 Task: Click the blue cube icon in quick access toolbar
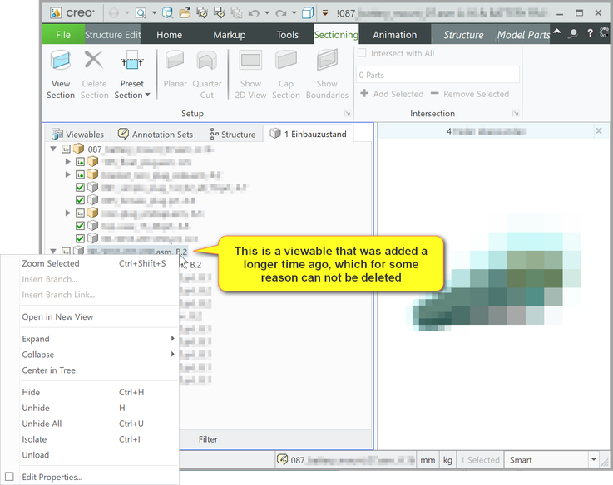coord(308,13)
